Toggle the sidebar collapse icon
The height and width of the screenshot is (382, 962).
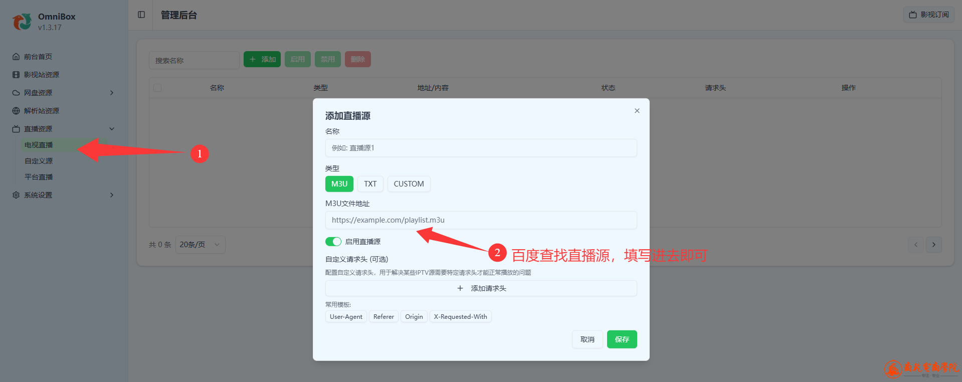141,15
